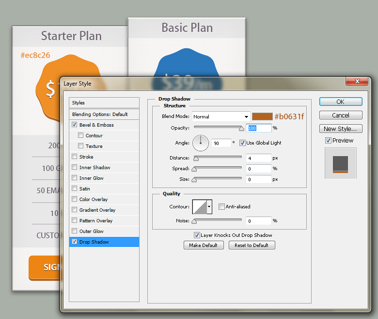Screen dimensions: 378x319
Task: Select the Gradient Overlay effect entry
Action: (97, 210)
